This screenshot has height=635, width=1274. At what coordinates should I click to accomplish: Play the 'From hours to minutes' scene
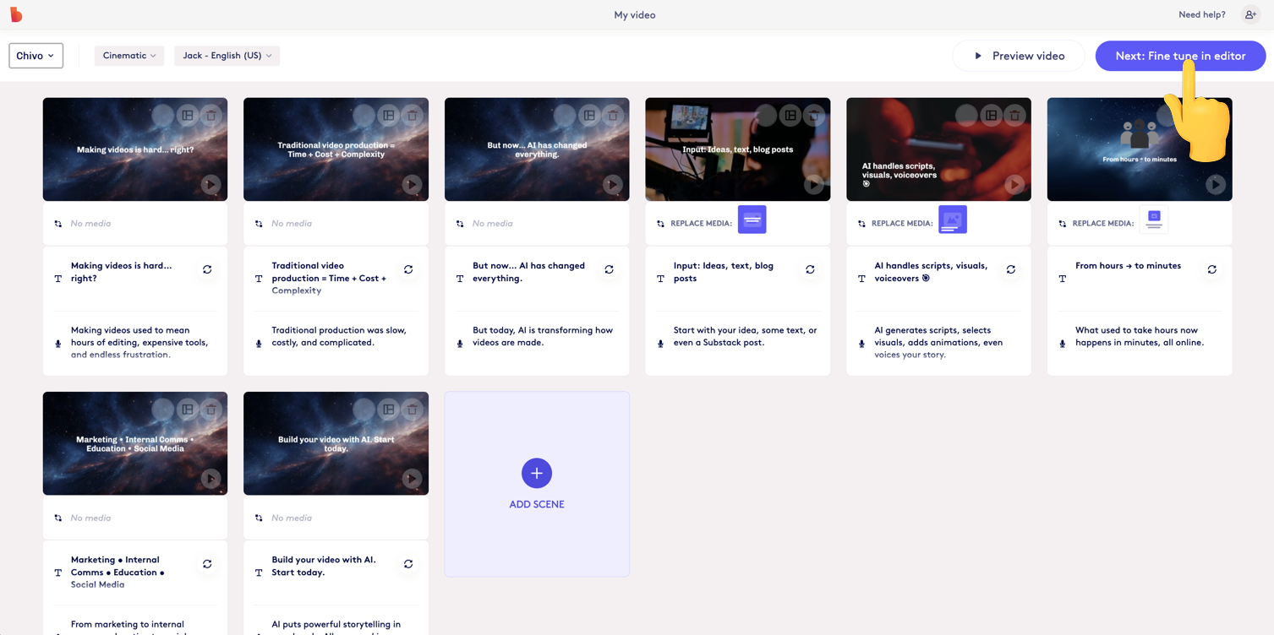[x=1216, y=184]
